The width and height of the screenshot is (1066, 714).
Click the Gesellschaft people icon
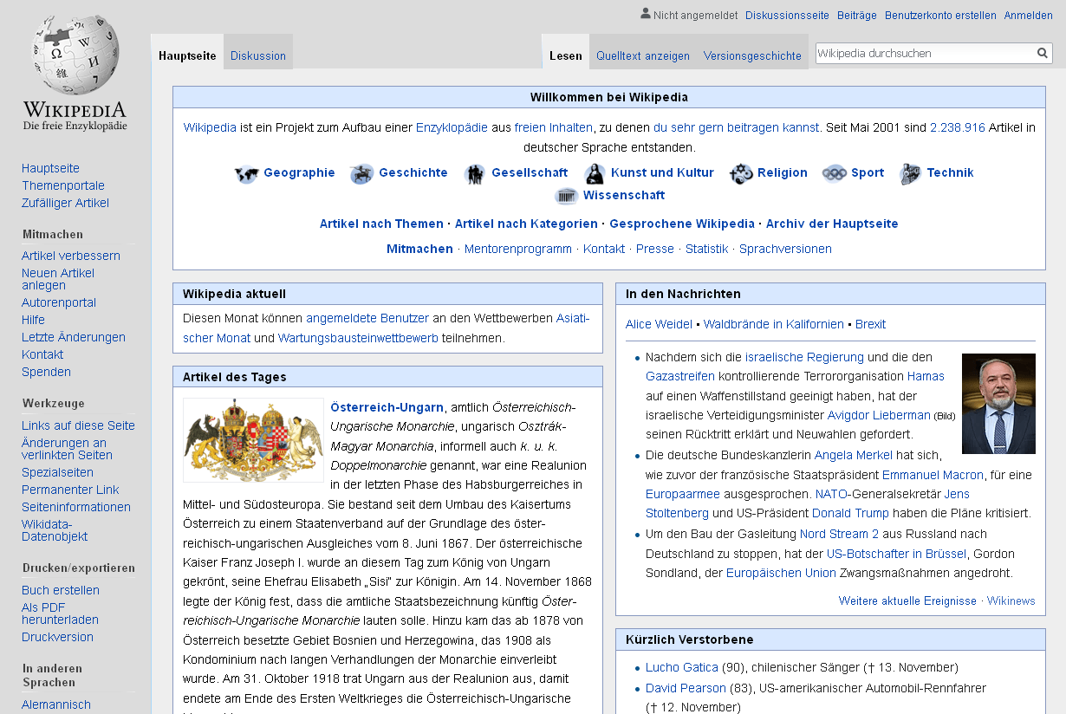point(474,173)
